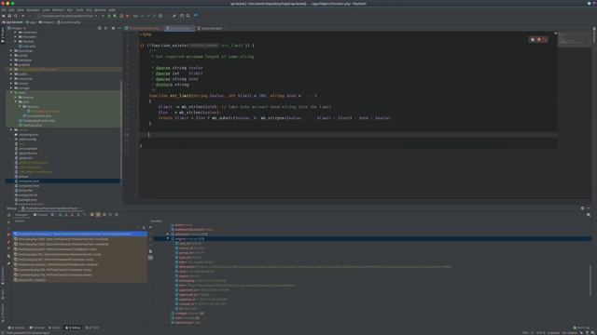Expand the config folder
The height and width of the screenshot is (335, 597).
11,56
